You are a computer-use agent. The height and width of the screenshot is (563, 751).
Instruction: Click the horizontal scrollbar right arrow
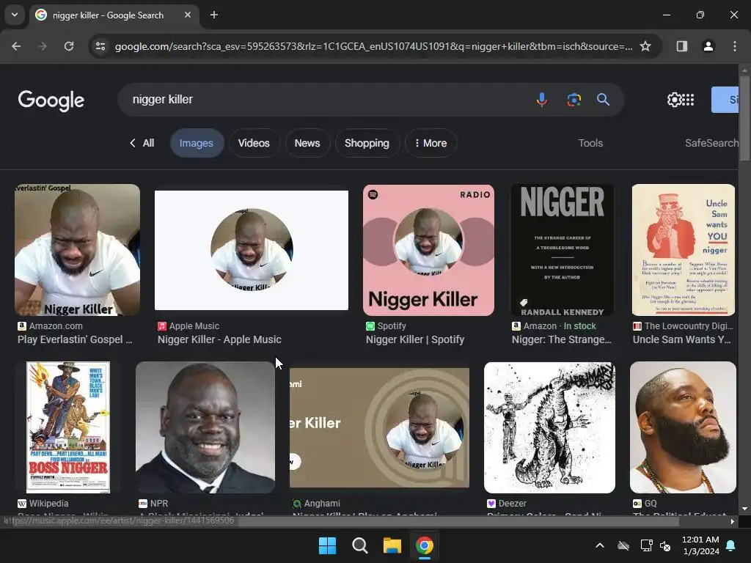[733, 521]
